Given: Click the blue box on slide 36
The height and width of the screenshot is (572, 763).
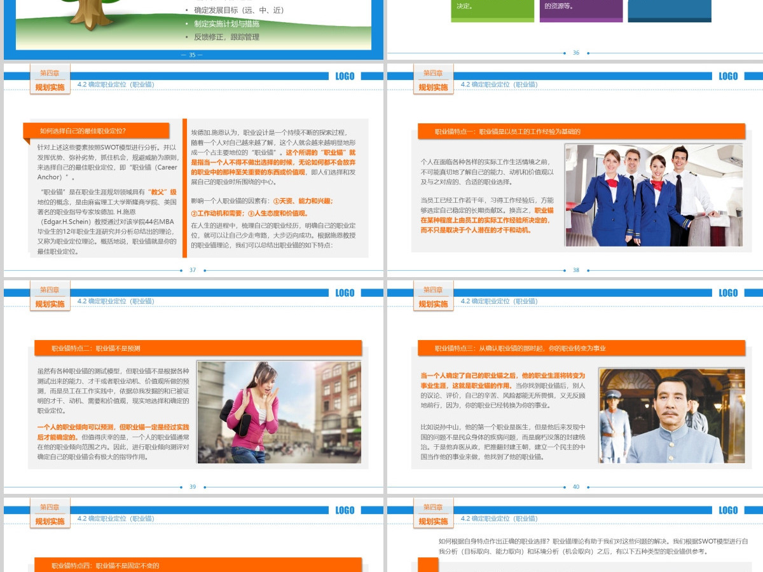Looking at the screenshot, I should pos(670,11).
